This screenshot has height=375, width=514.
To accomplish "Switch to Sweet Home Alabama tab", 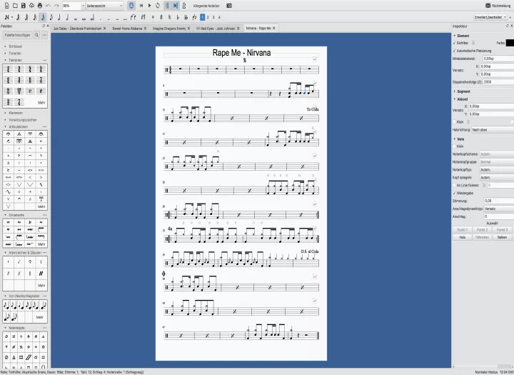I will coord(127,29).
